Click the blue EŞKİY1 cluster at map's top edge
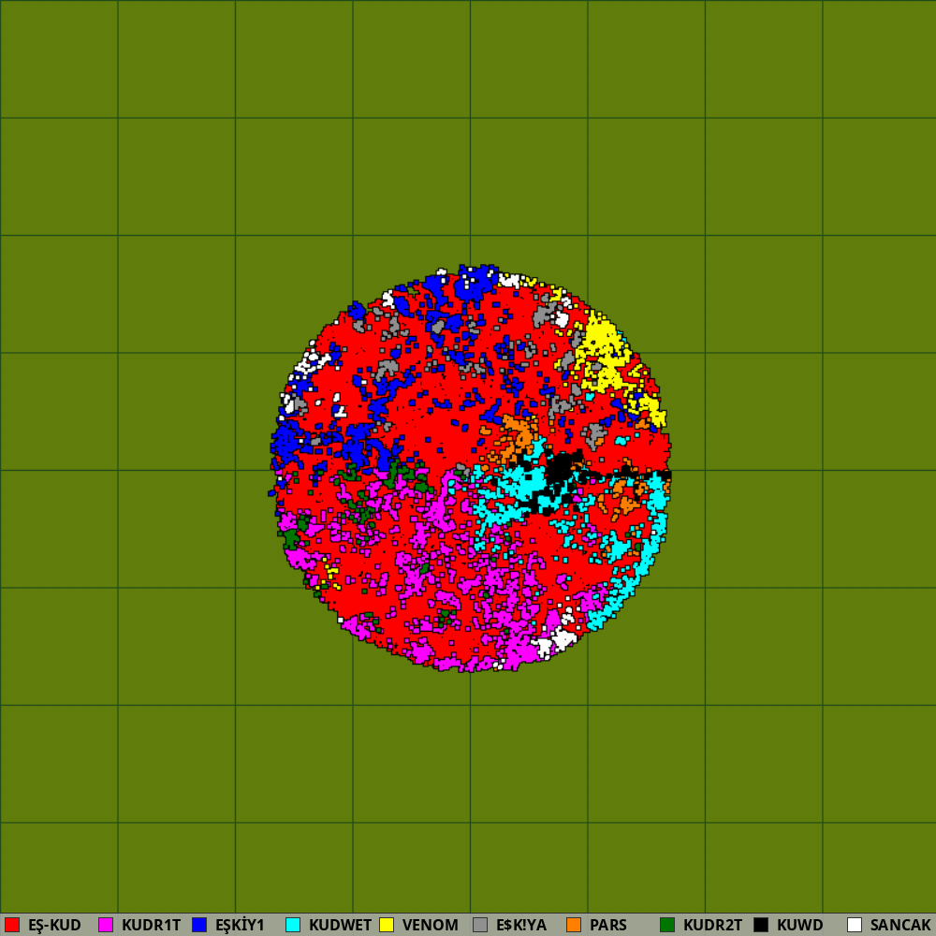This screenshot has width=936, height=936. [x=477, y=283]
